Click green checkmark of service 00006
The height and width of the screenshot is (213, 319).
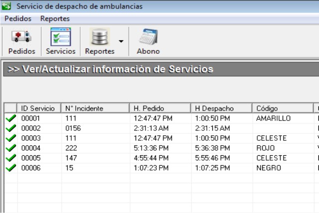(11, 168)
